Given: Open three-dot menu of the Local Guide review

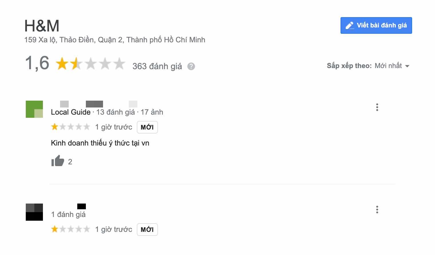Looking at the screenshot, I should tap(377, 107).
